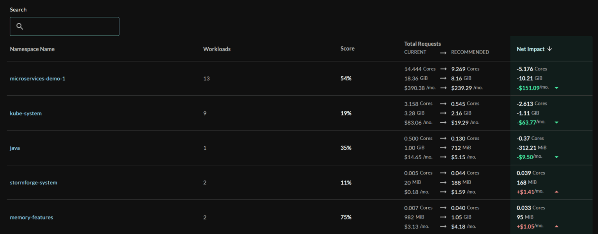This screenshot has width=598, height=234.
Task: Click the green down arrow for java
Action: point(556,157)
